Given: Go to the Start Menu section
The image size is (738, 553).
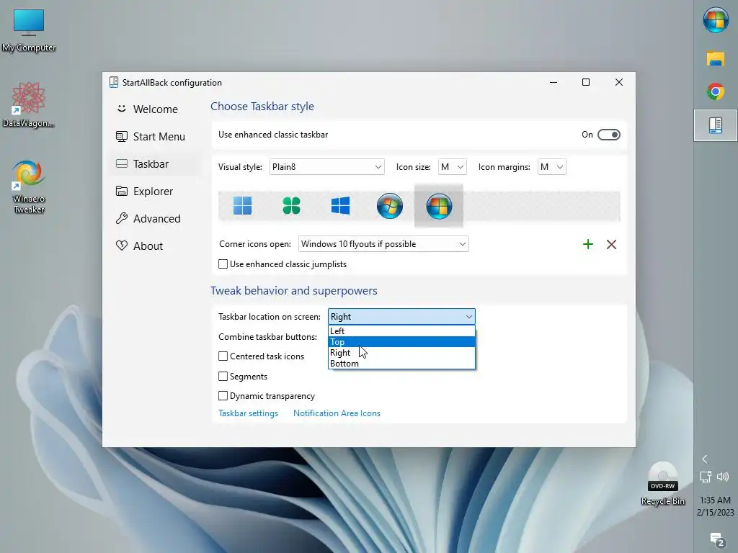Looking at the screenshot, I should pyautogui.click(x=156, y=136).
